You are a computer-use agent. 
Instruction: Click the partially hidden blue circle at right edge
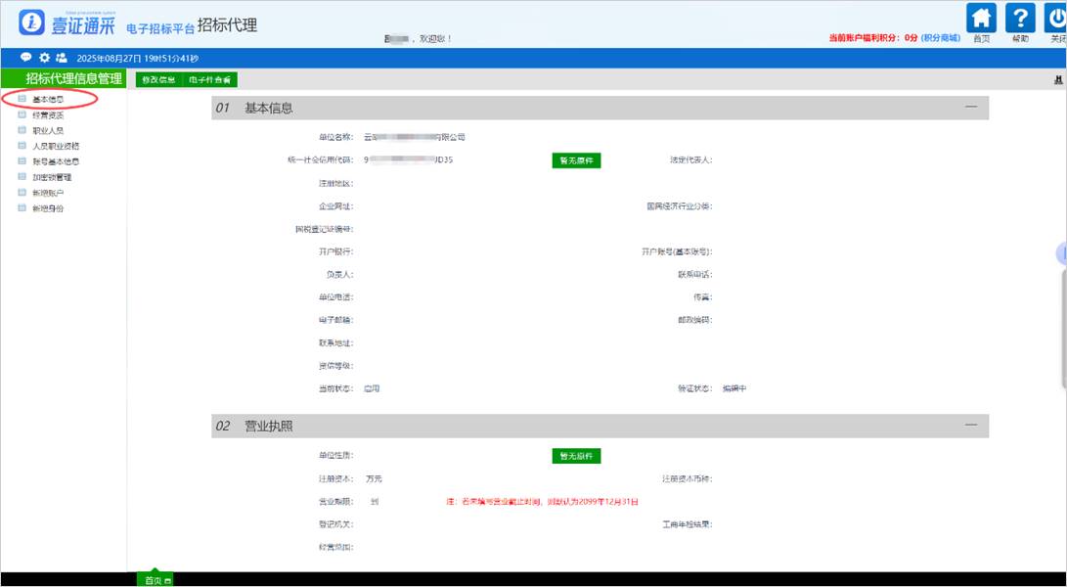point(1062,253)
